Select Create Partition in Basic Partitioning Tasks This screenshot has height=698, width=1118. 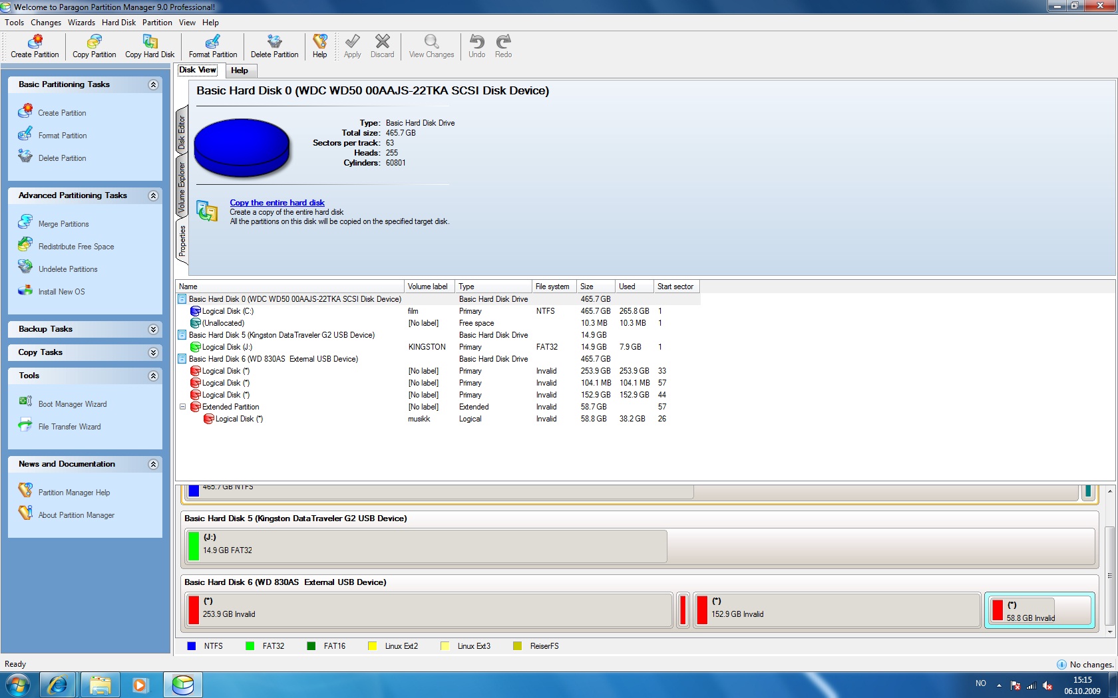click(61, 113)
